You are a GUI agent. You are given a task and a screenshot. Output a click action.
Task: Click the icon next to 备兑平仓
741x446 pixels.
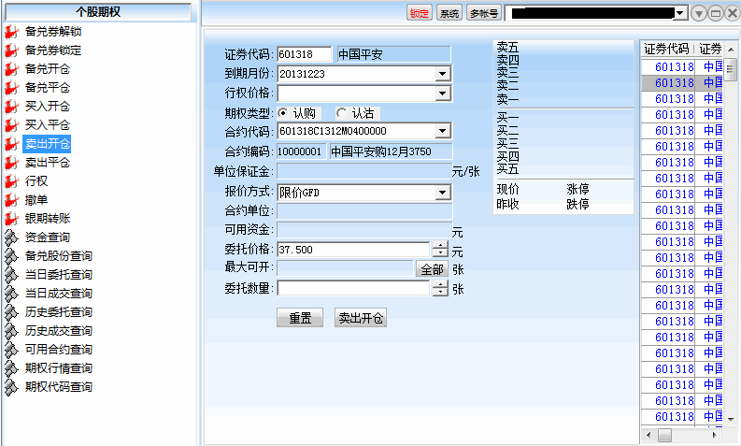click(x=11, y=88)
